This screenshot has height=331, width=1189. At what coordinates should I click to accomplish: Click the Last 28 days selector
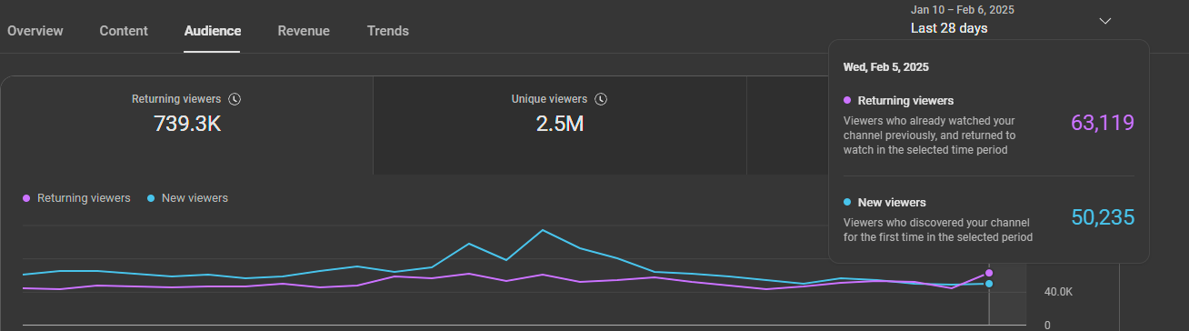coord(949,28)
